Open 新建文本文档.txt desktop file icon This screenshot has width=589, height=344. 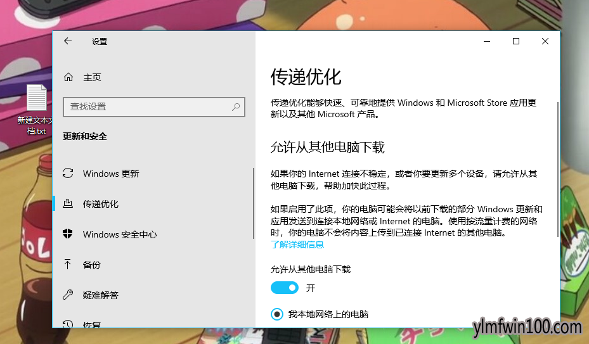36,98
